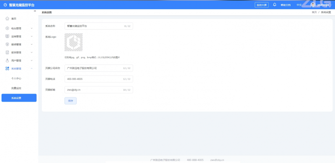
Task: Expand the 报表管理 menu chevron
Action: [x=32, y=53]
